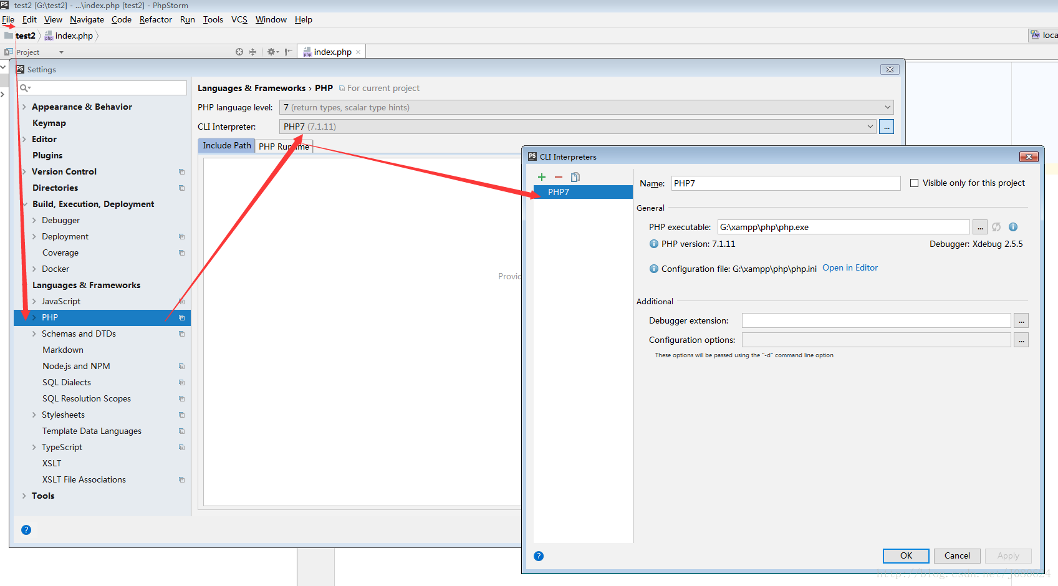Expand the Docker node
The height and width of the screenshot is (586, 1058).
[x=34, y=269]
